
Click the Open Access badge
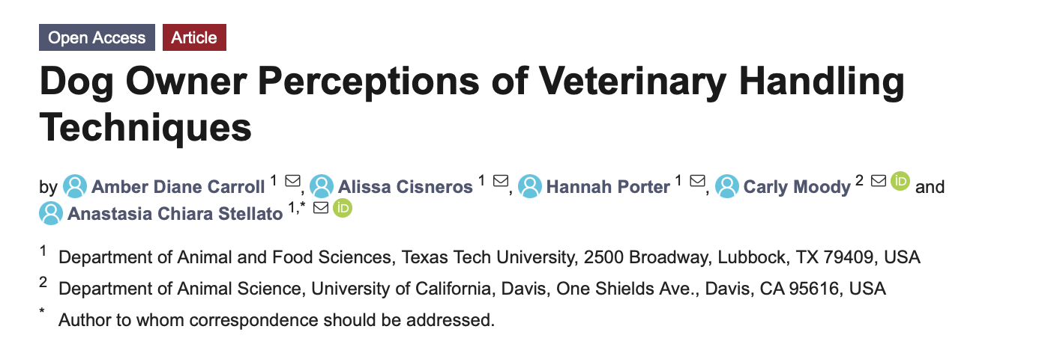[x=97, y=37]
